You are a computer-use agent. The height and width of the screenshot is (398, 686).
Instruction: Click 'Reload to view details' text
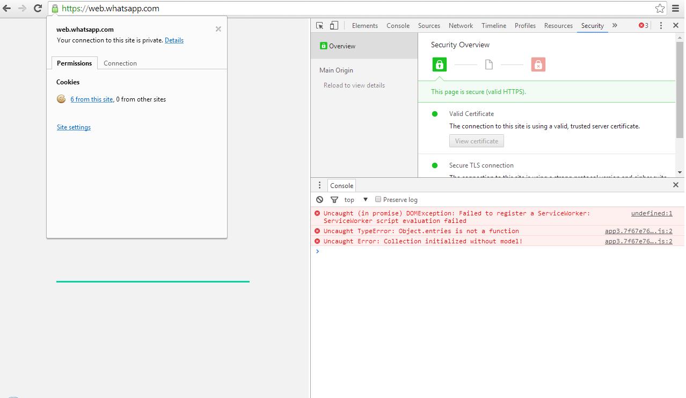click(354, 85)
